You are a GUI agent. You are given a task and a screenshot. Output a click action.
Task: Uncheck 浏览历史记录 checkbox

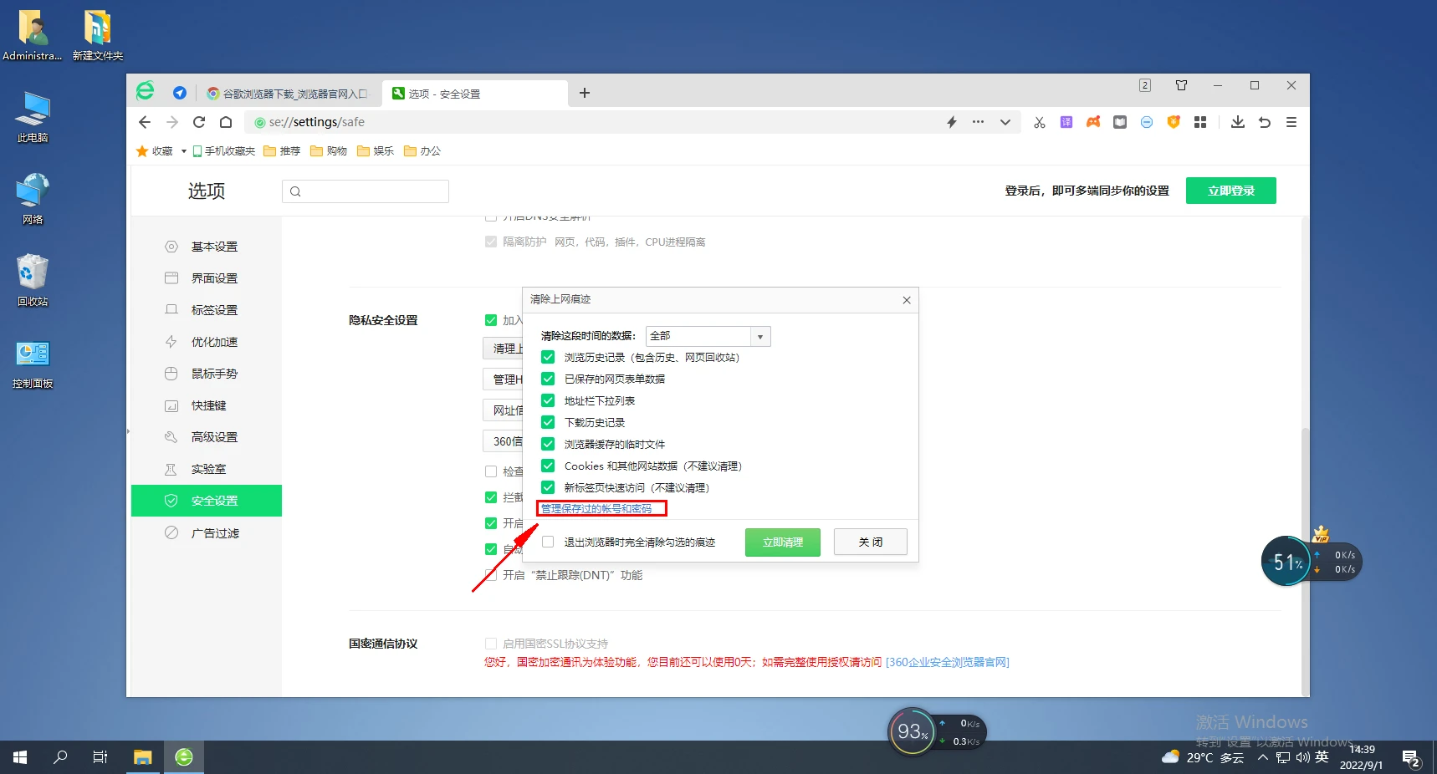(548, 357)
